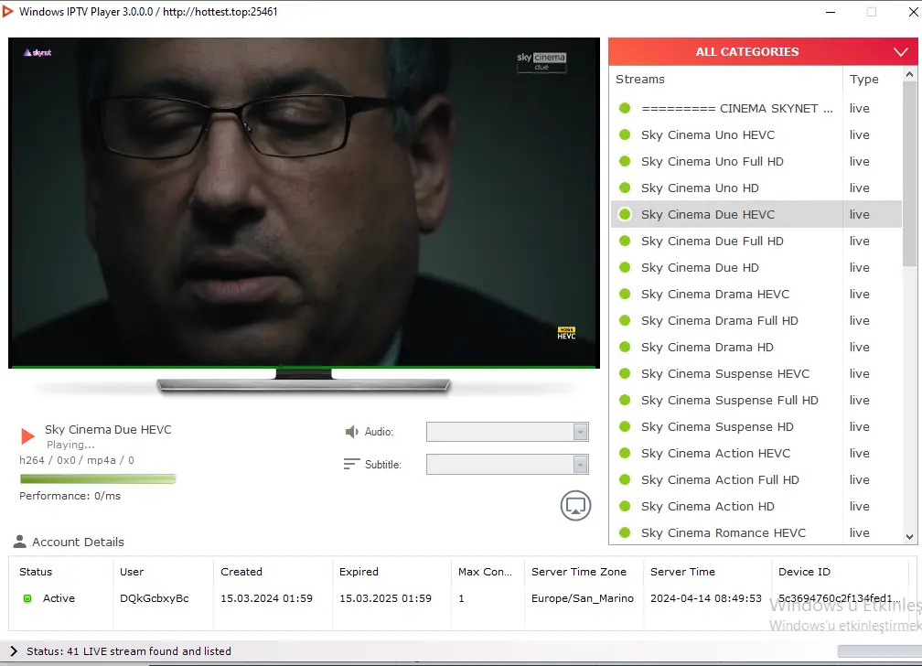The height and width of the screenshot is (666, 922).
Task: Click the green buffering progress bar
Action: click(x=98, y=478)
